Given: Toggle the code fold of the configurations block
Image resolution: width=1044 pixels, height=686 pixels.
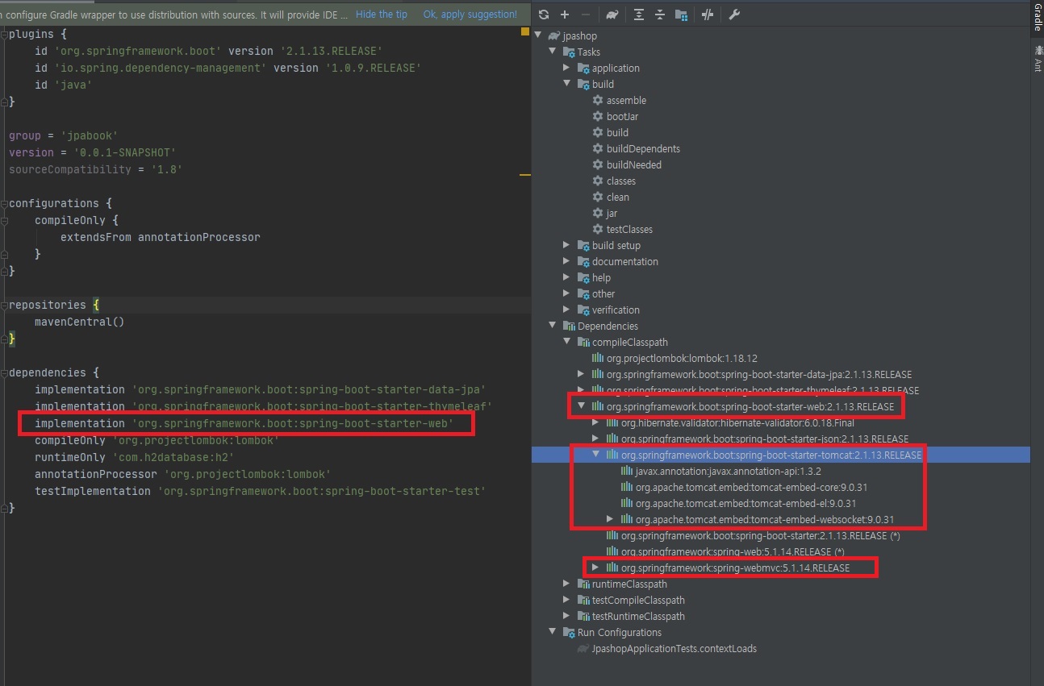Looking at the screenshot, I should tap(4, 203).
